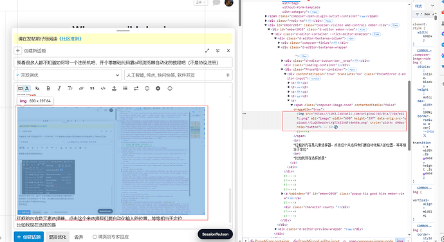Insert a hyperlink with the link icon
This screenshot has width=444, height=242.
click(81, 88)
